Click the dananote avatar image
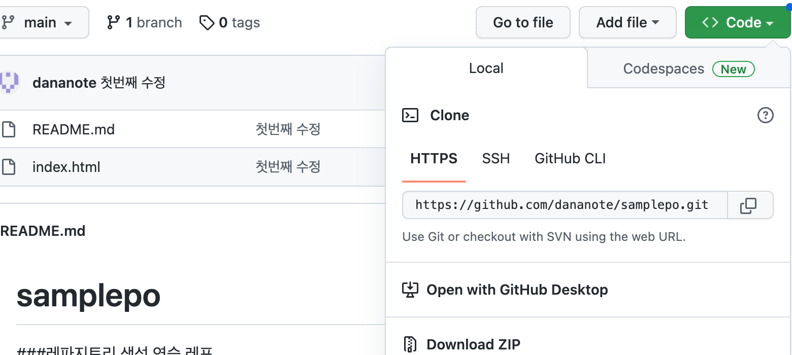 tap(10, 83)
